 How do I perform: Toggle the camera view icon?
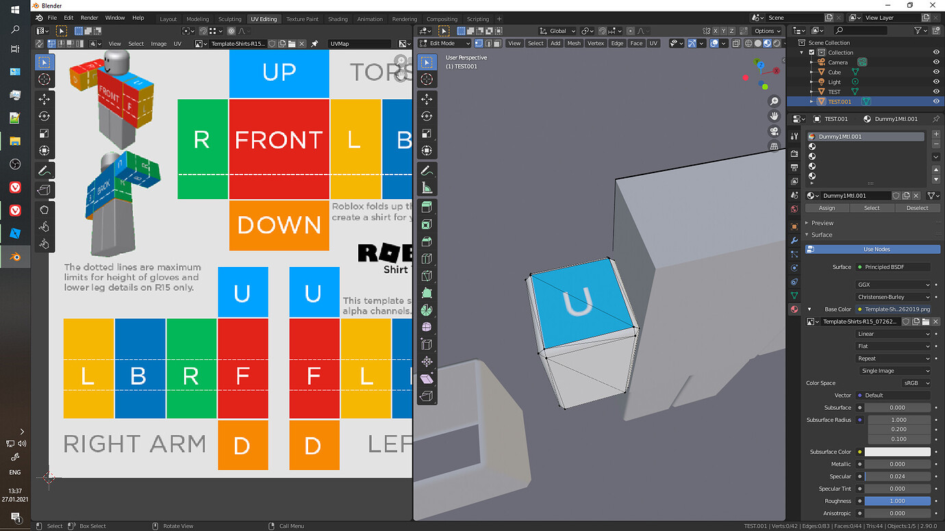tap(774, 131)
